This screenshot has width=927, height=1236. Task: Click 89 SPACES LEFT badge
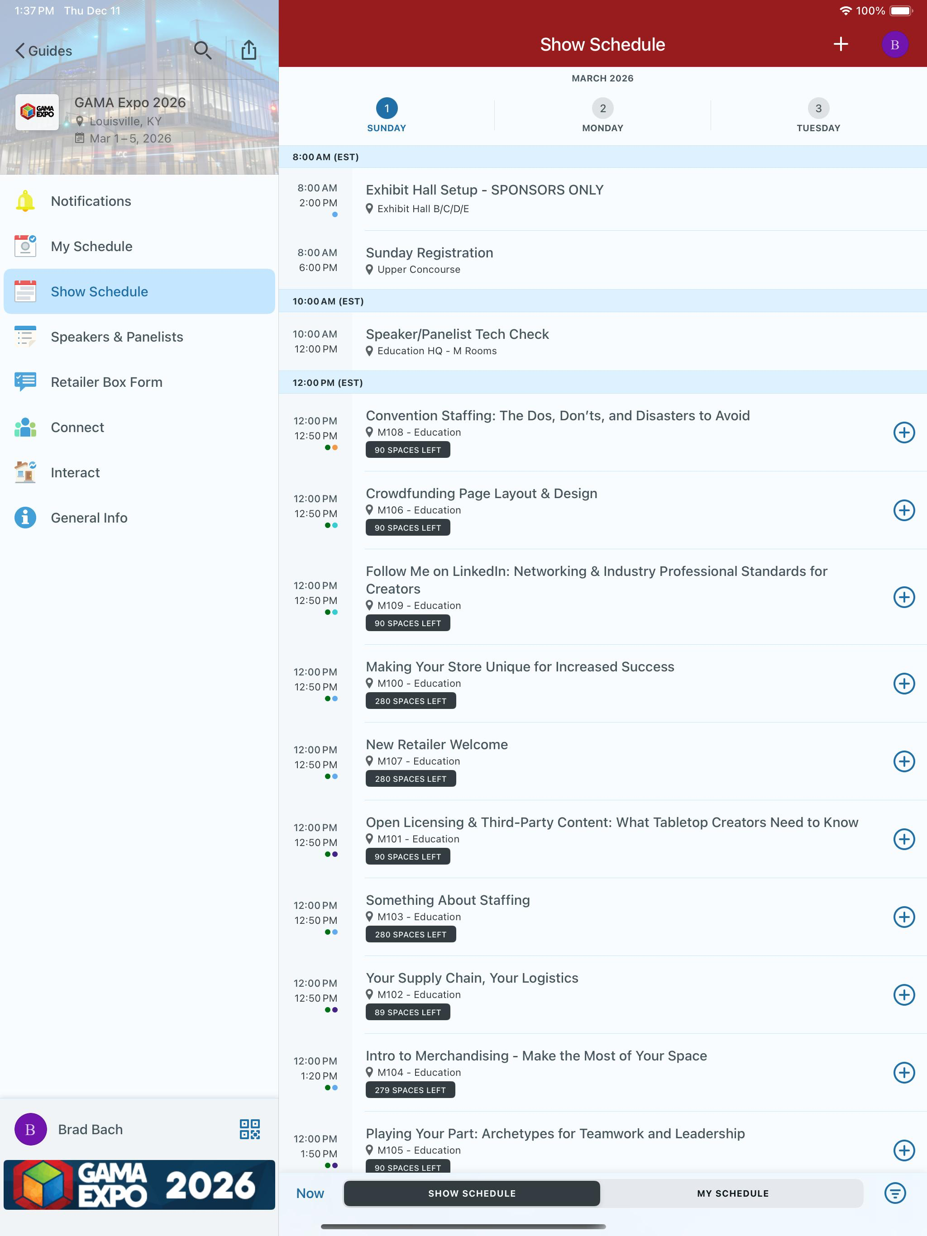(x=407, y=1013)
